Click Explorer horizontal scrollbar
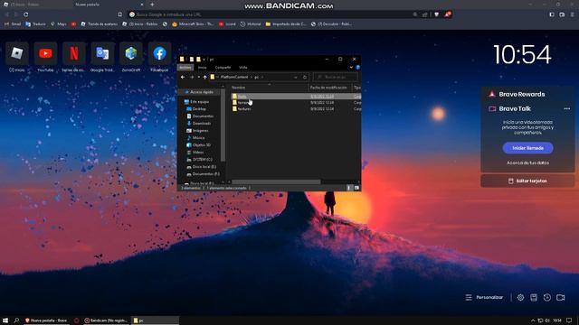Image resolution: width=579 pixels, height=325 pixels. pos(276,182)
